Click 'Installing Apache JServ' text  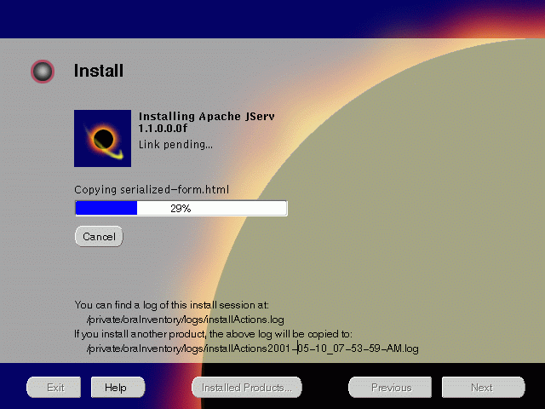[207, 116]
